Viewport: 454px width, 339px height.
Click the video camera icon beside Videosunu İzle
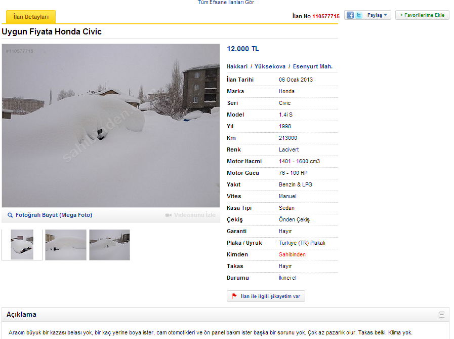[168, 215]
